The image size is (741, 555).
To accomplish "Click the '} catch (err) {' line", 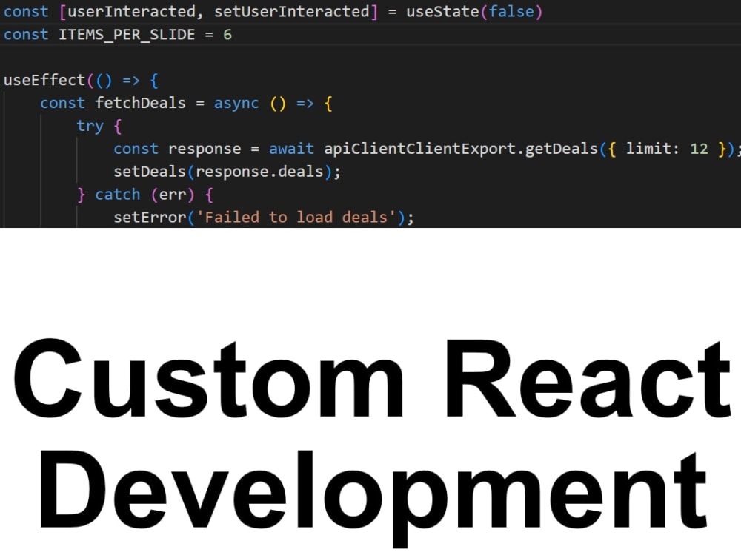I will (145, 195).
